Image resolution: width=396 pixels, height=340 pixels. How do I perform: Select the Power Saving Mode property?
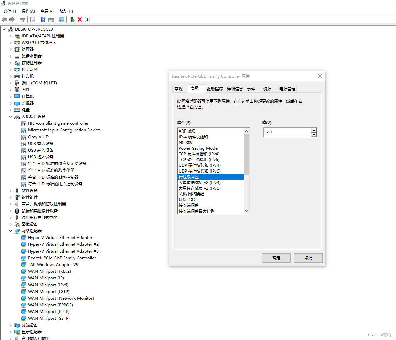click(211, 148)
